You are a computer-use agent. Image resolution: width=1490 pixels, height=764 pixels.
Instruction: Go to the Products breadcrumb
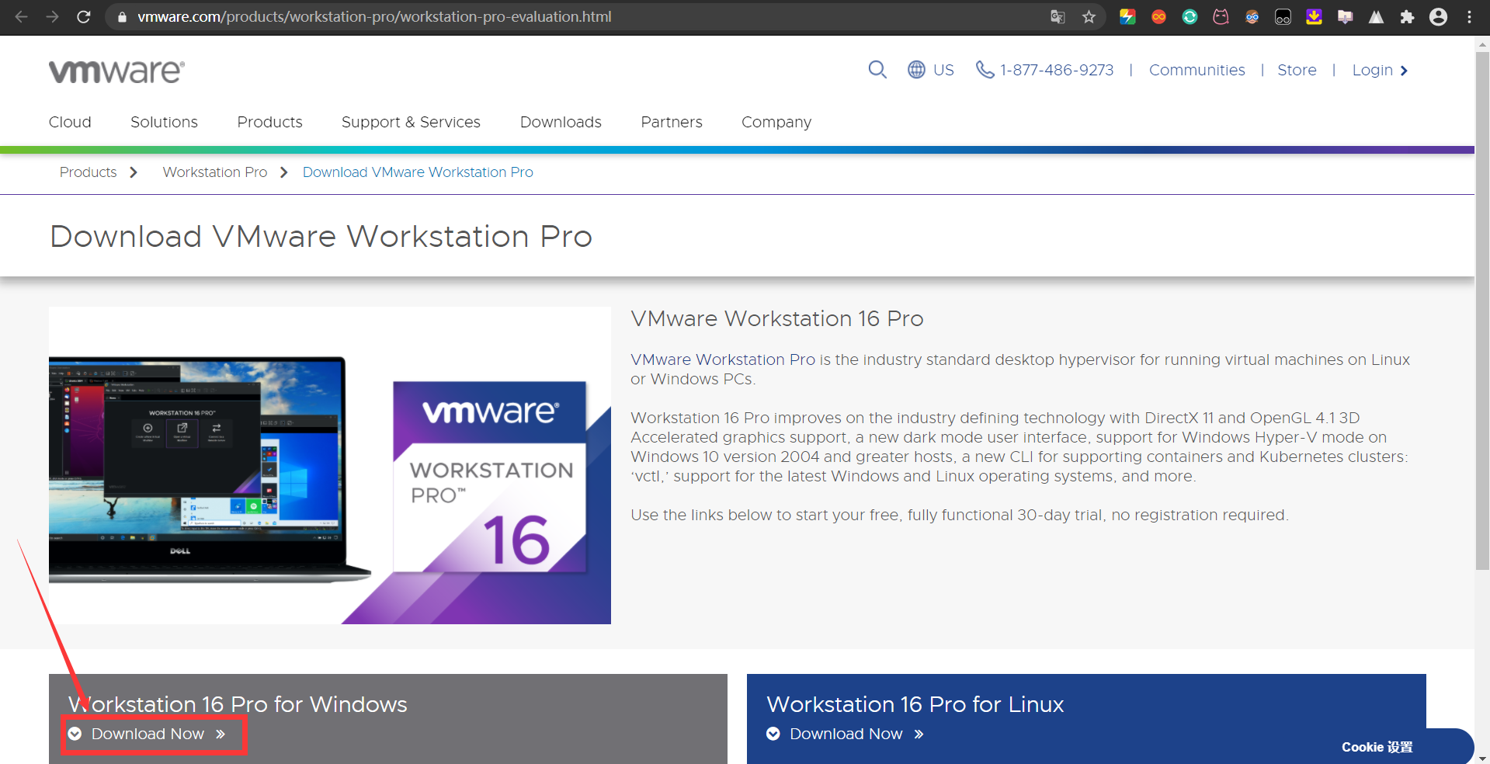coord(88,172)
